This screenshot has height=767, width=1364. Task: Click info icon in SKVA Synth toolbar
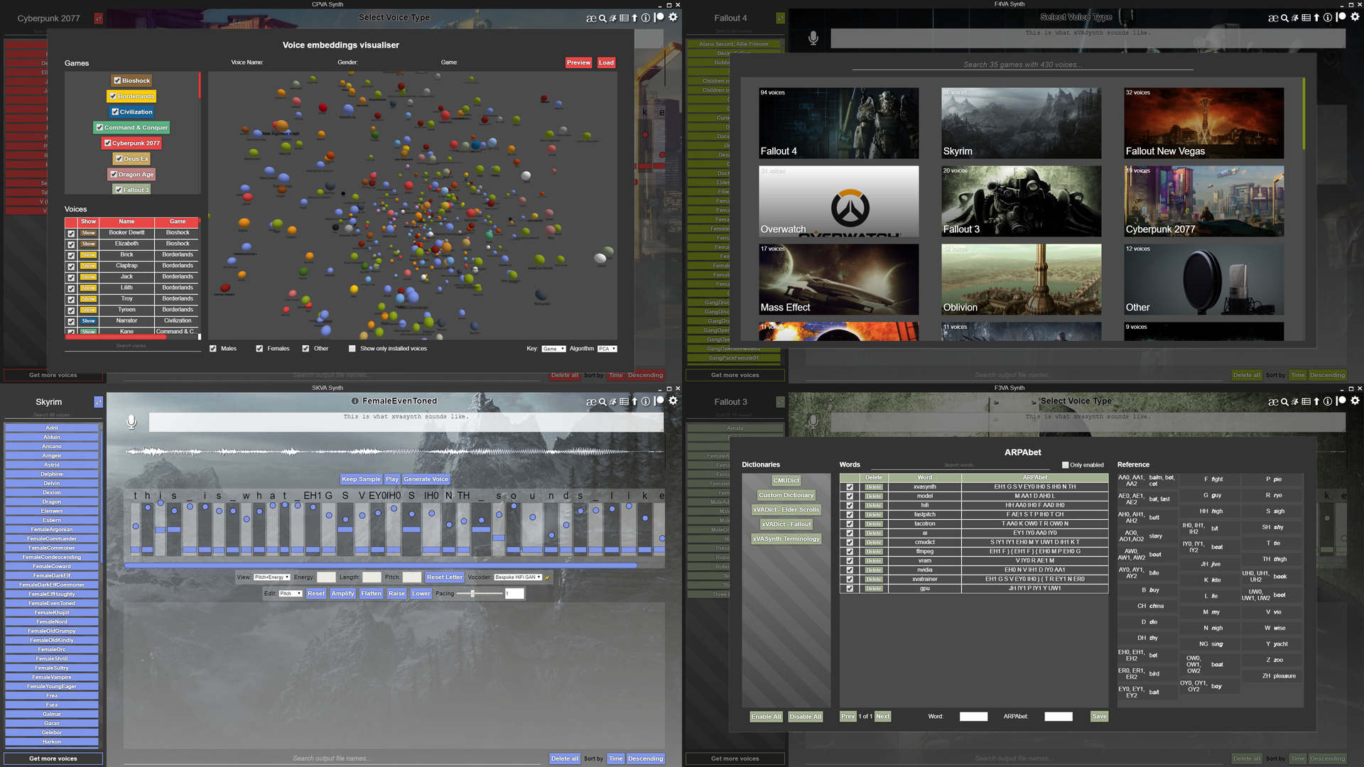click(646, 402)
